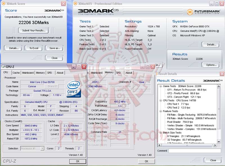Viewport: 225px width, 166px height.
Task: Click the Futuremark Corporation logo
Action: [x=203, y=12]
